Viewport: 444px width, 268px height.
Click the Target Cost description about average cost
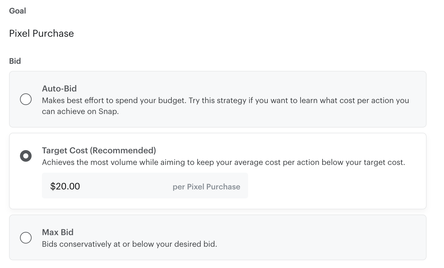click(x=223, y=162)
